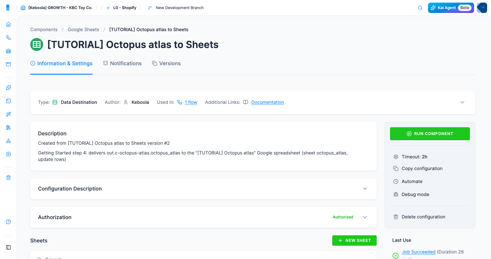The image size is (491, 259).
Task: Open the Storage icon in sidebar
Action: (8, 51)
